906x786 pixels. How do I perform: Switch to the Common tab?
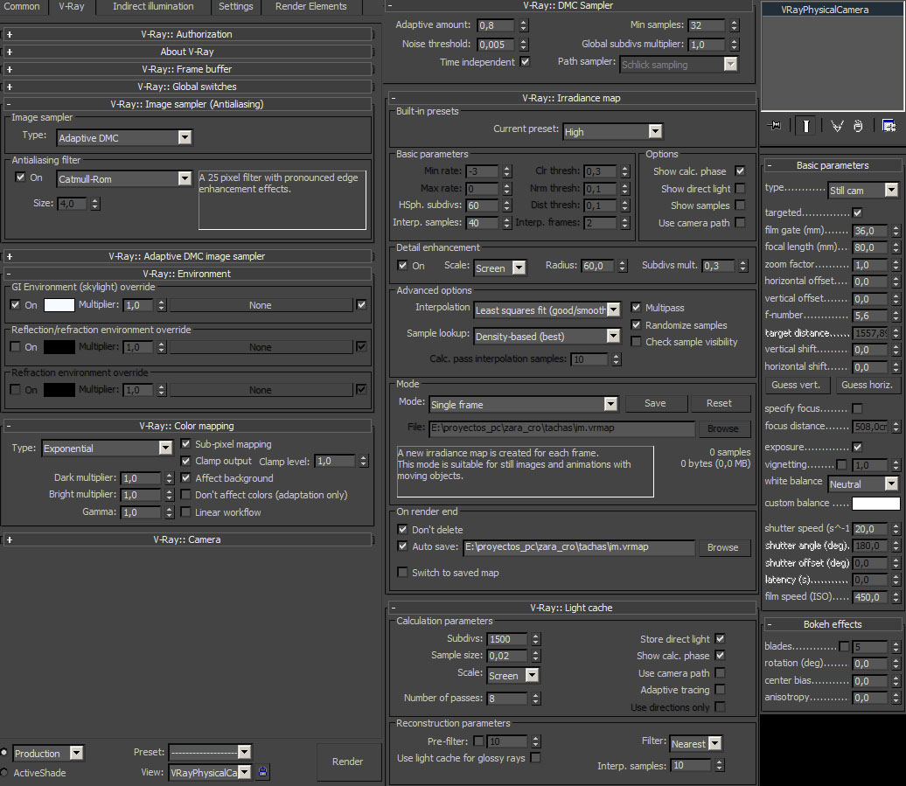tap(22, 6)
